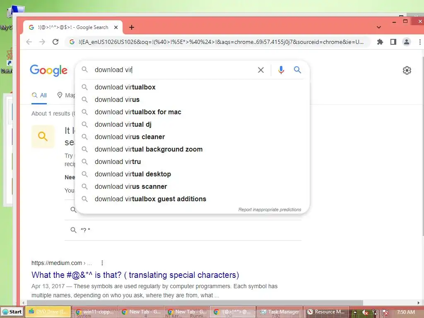Click the taskbar clock 7:50 AM
Screen dimensions: 424x318
[x=406, y=312]
